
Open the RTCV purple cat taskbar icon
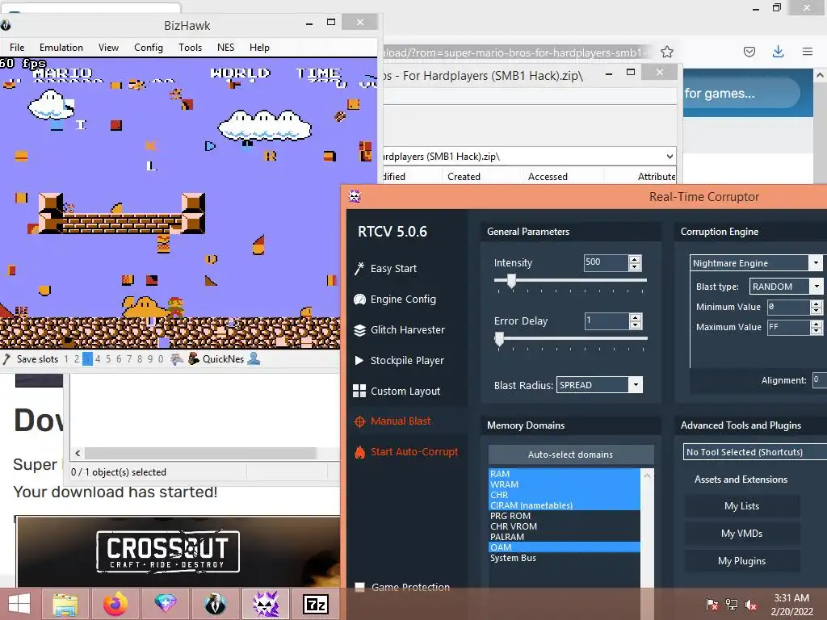pos(266,604)
